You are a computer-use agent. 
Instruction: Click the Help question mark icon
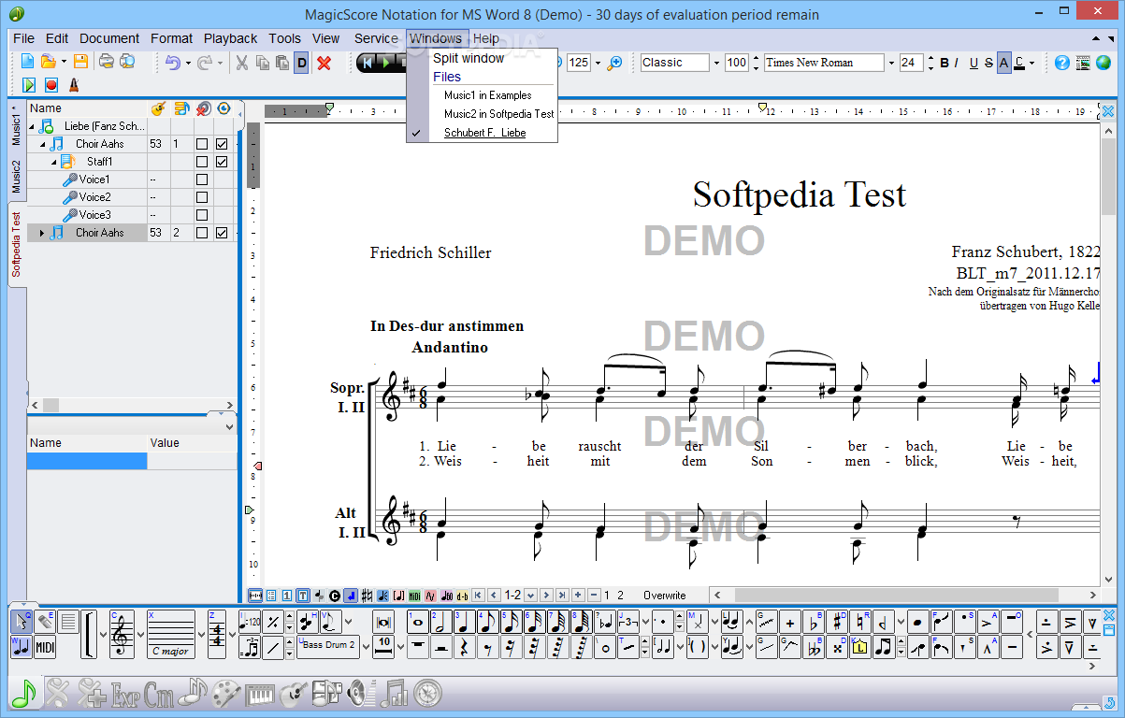click(x=1061, y=63)
